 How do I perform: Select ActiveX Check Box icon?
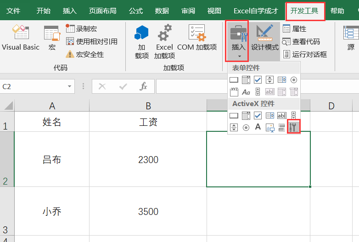(x=258, y=116)
